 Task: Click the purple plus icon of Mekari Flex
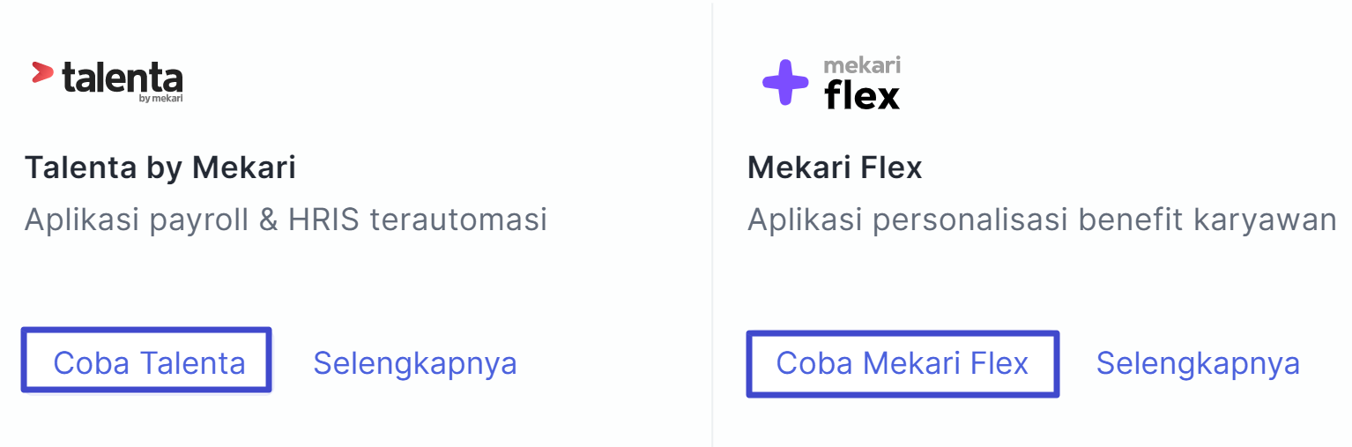coord(785,83)
